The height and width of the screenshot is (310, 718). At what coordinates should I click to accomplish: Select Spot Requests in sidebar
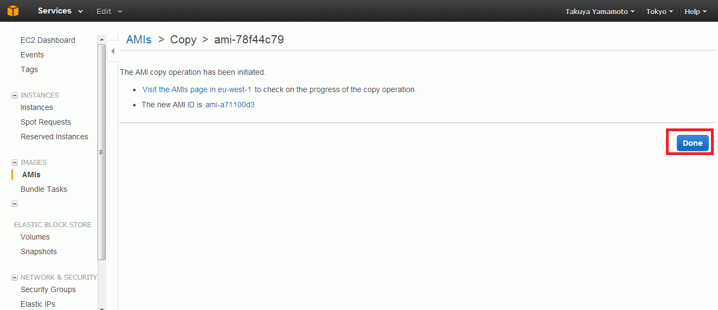(46, 122)
